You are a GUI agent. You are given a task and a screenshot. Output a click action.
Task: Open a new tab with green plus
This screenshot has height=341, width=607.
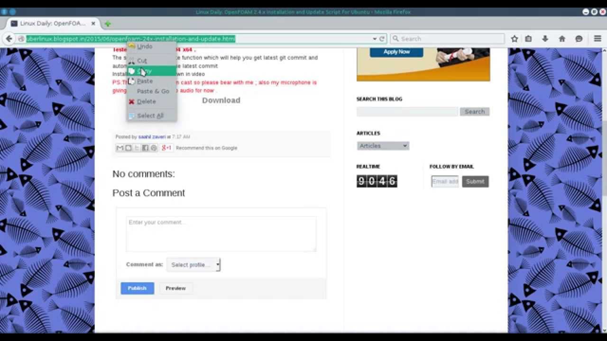click(x=108, y=24)
